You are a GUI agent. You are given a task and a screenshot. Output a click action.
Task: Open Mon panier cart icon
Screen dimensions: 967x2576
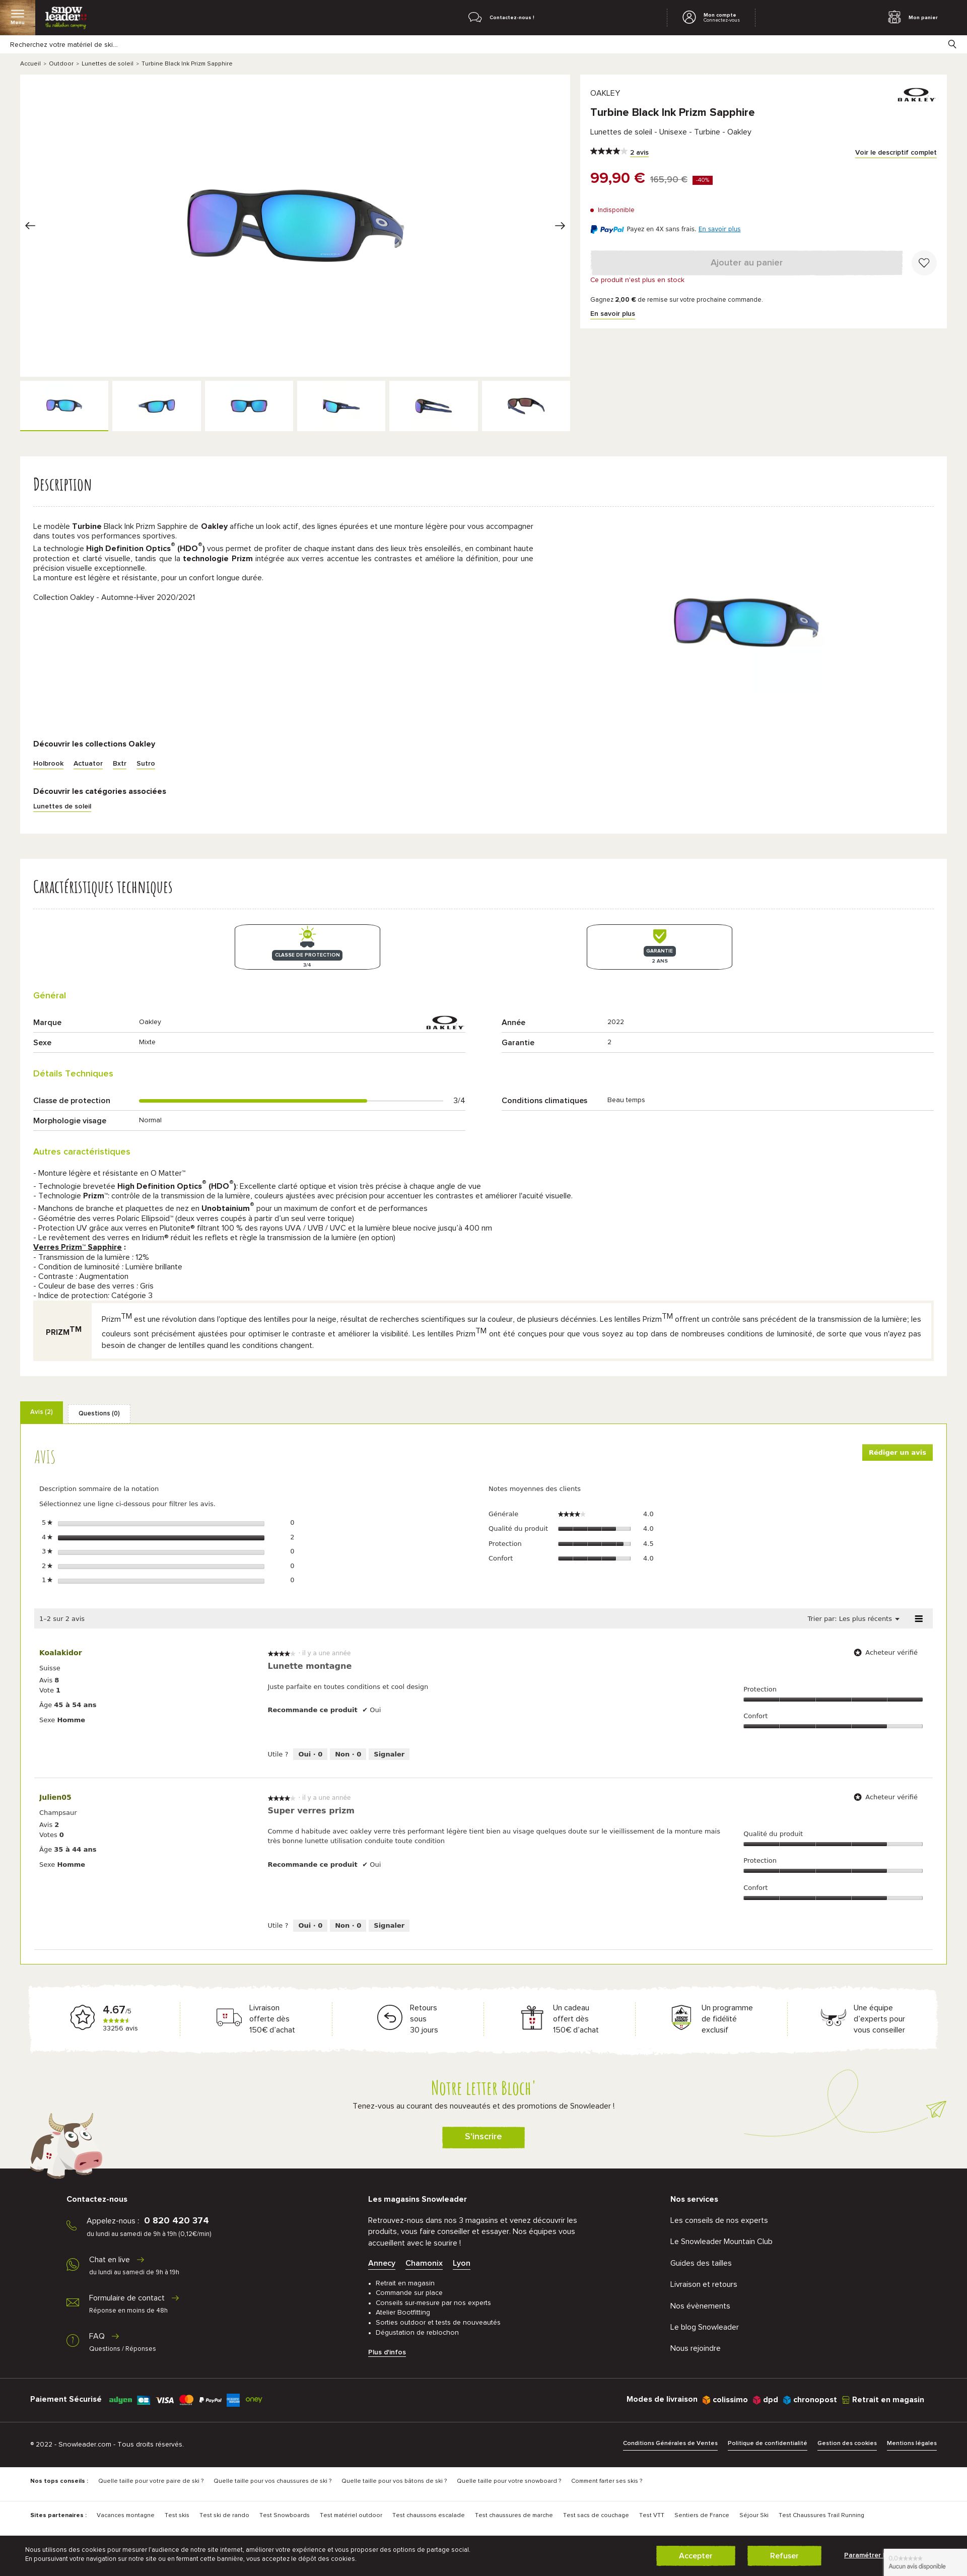(x=894, y=17)
